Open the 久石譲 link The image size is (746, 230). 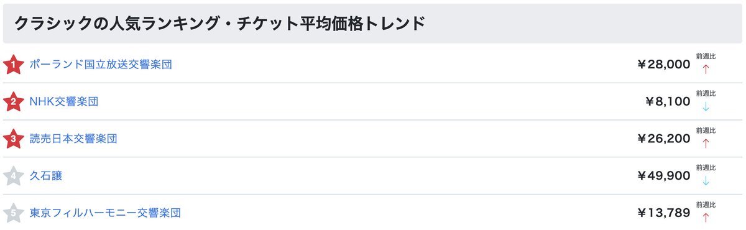(x=46, y=176)
